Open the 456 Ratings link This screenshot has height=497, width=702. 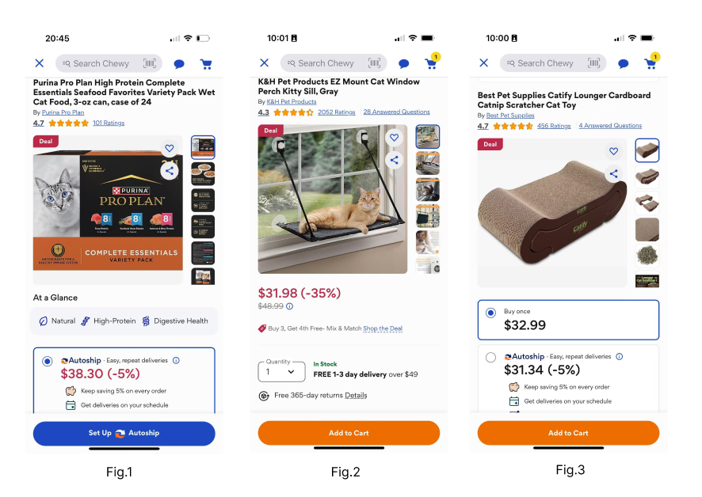pos(554,126)
